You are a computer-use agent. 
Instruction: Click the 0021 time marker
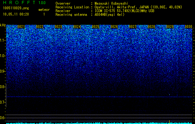tap(21, 27)
